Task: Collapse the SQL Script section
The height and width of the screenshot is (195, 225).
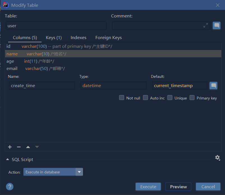Action: 8,159
